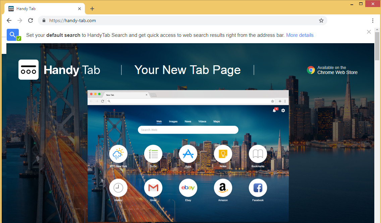
Task: Click the scrollbar up arrow
Action: [x=377, y=29]
